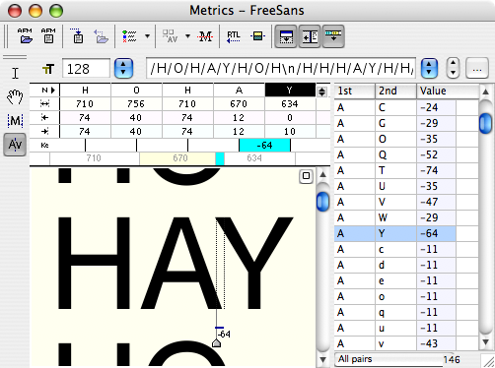Sort by the 2nd column header

pos(395,91)
